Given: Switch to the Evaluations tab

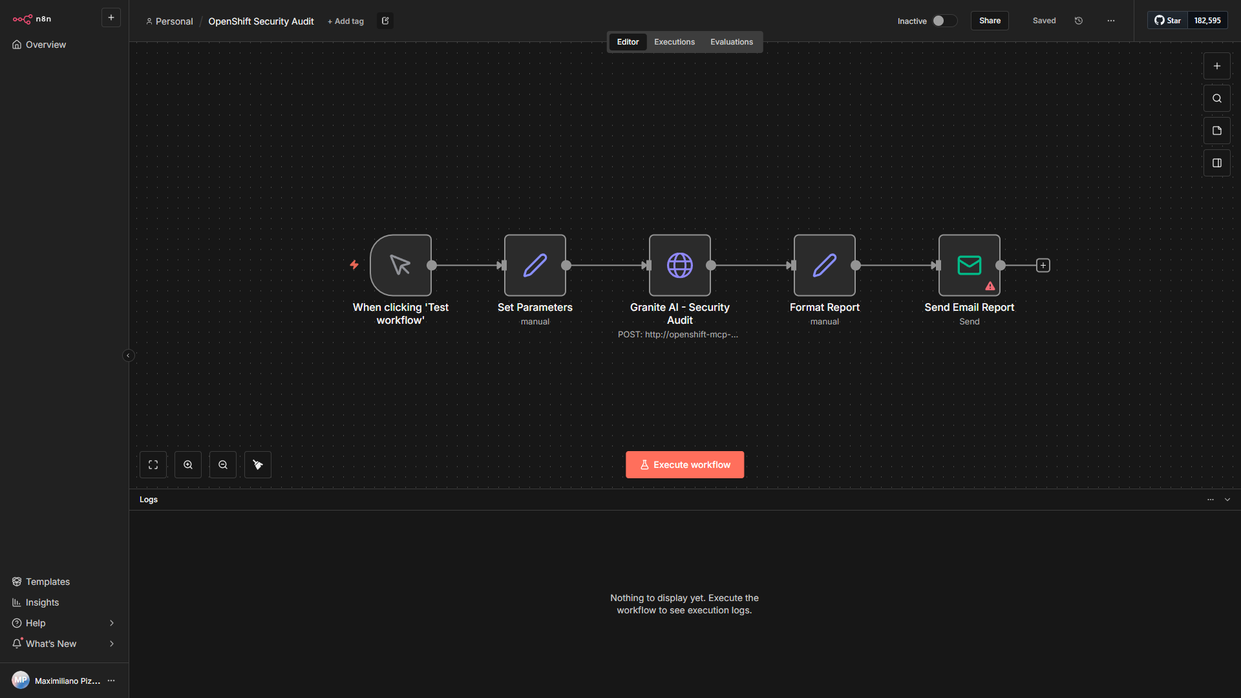Looking at the screenshot, I should 731,42.
